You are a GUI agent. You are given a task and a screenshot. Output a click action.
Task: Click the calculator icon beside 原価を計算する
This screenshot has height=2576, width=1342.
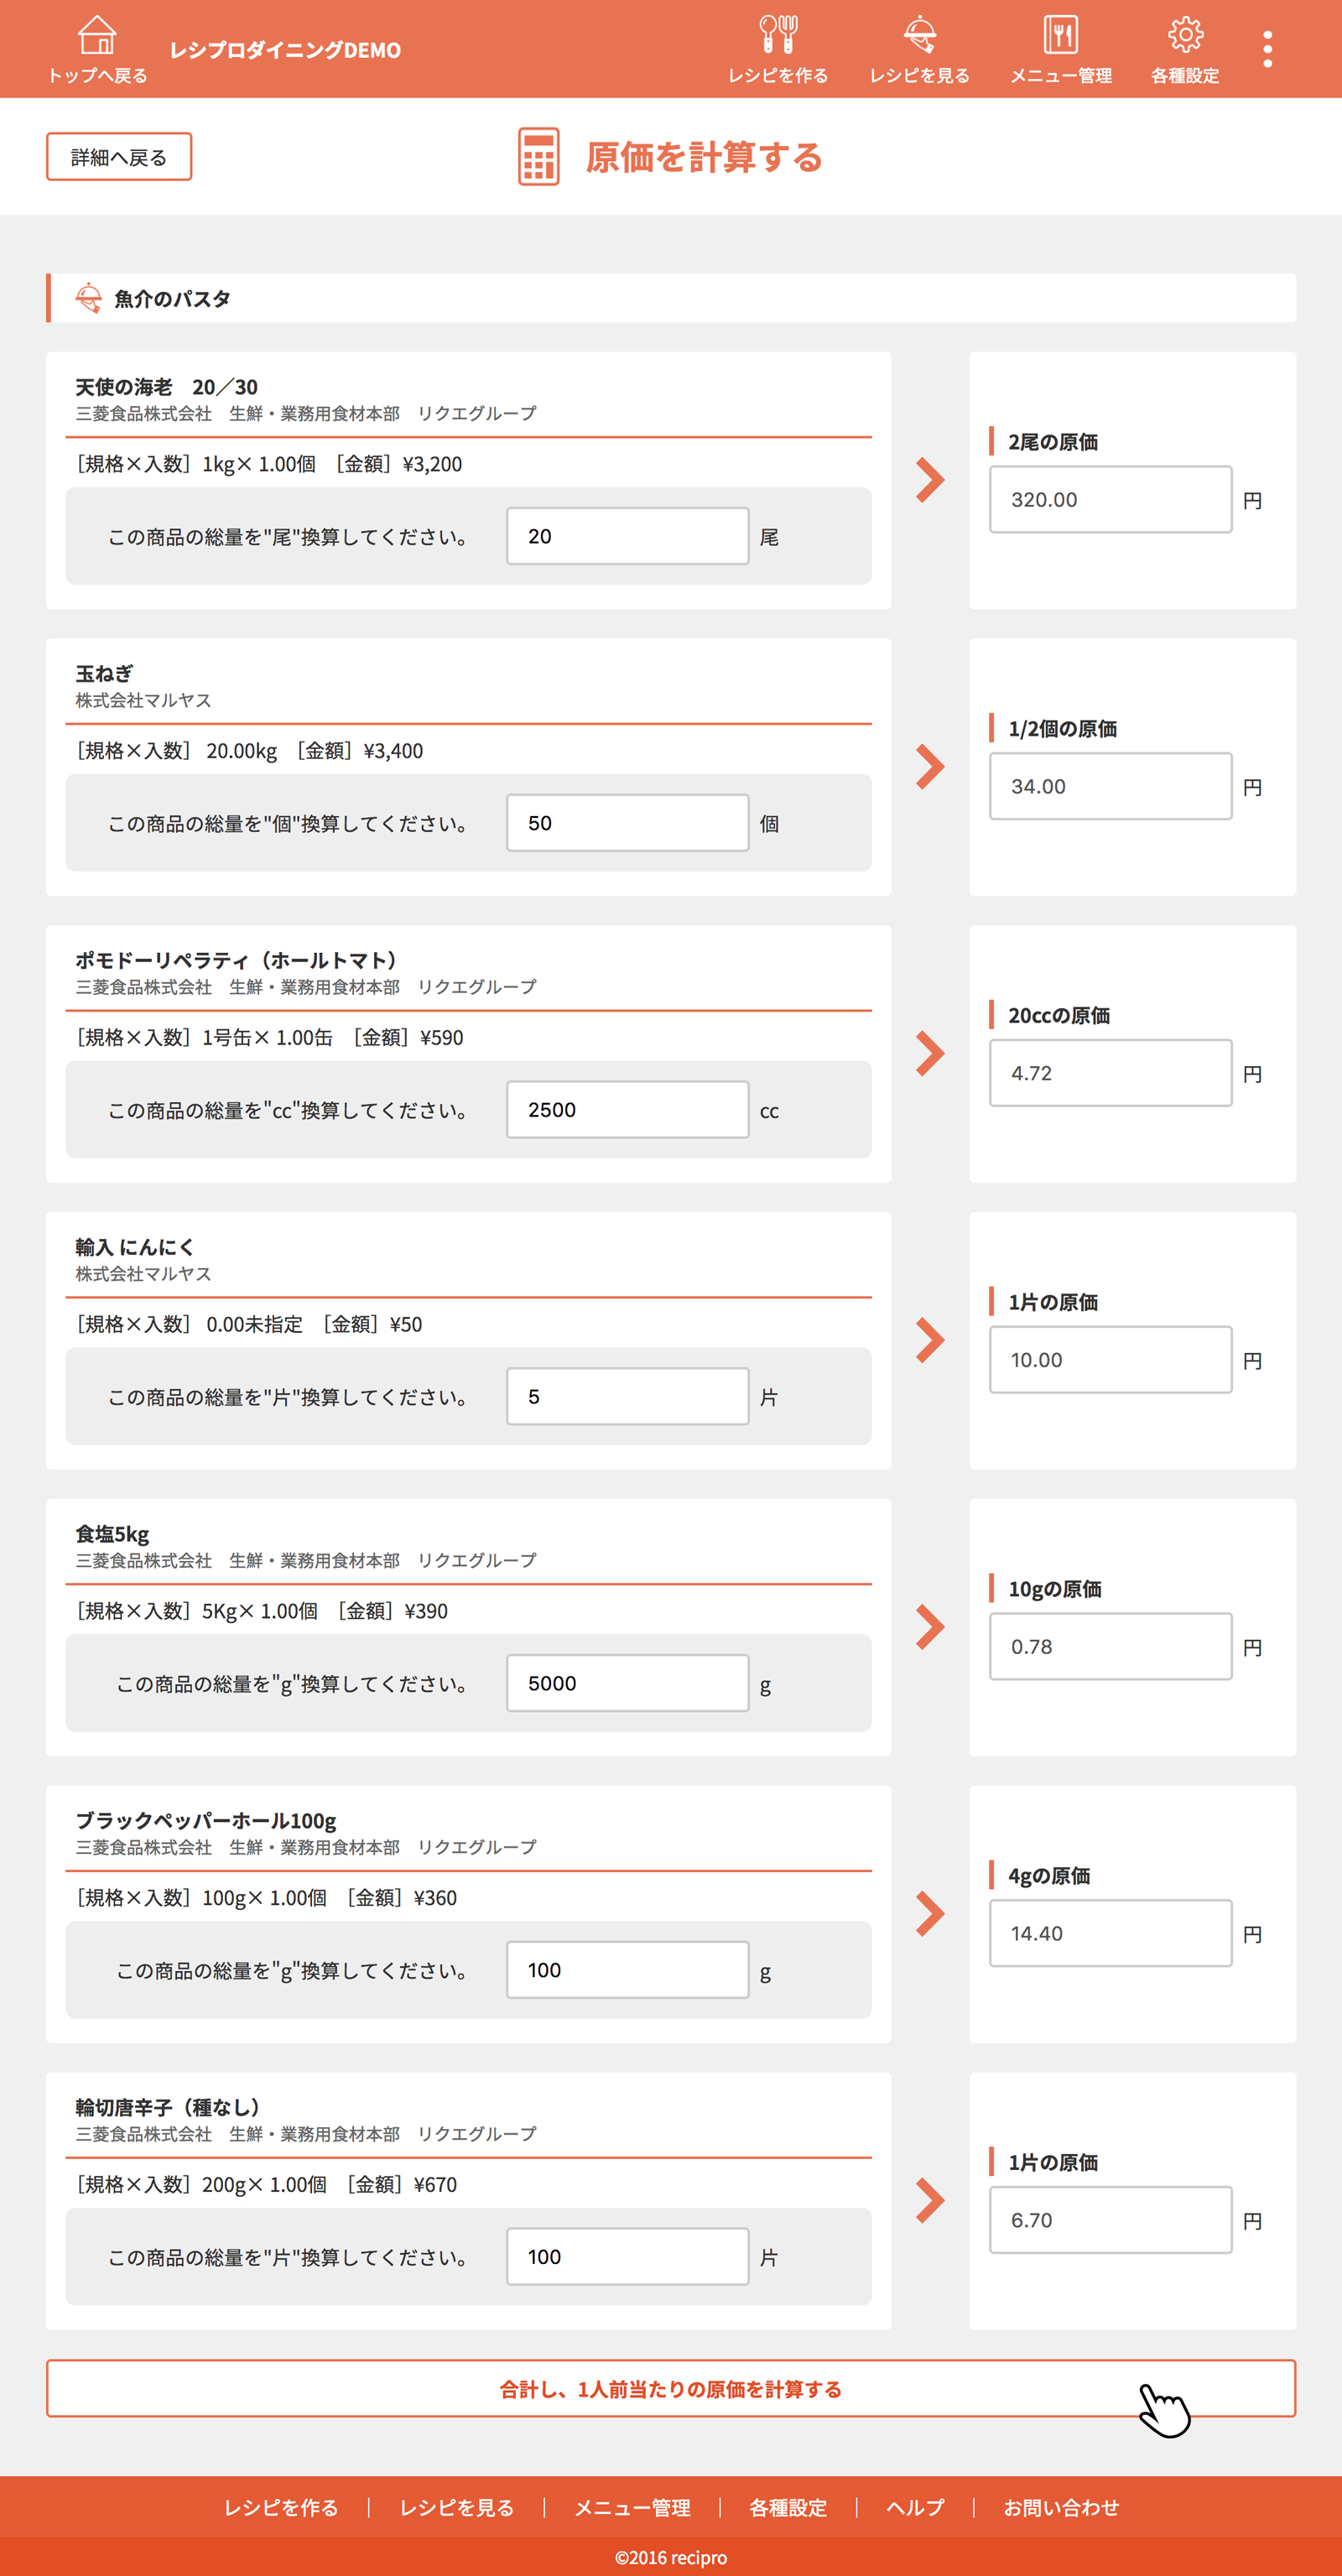pyautogui.click(x=538, y=157)
